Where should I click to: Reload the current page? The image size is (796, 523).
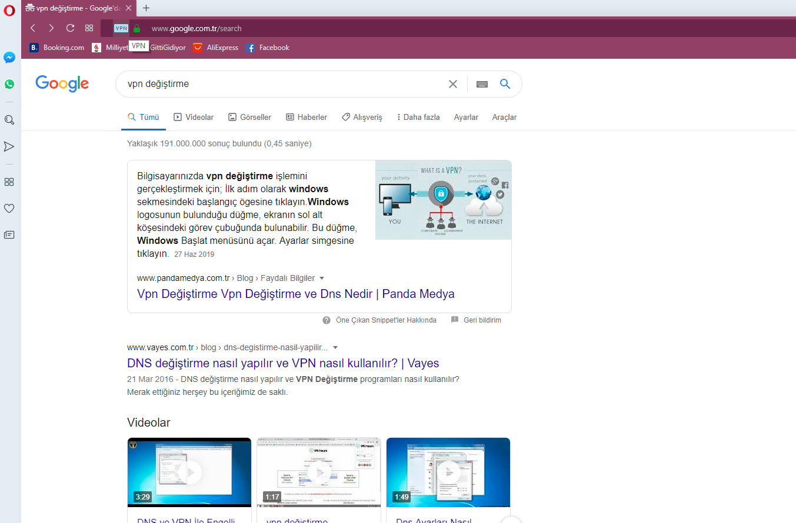[x=70, y=28]
